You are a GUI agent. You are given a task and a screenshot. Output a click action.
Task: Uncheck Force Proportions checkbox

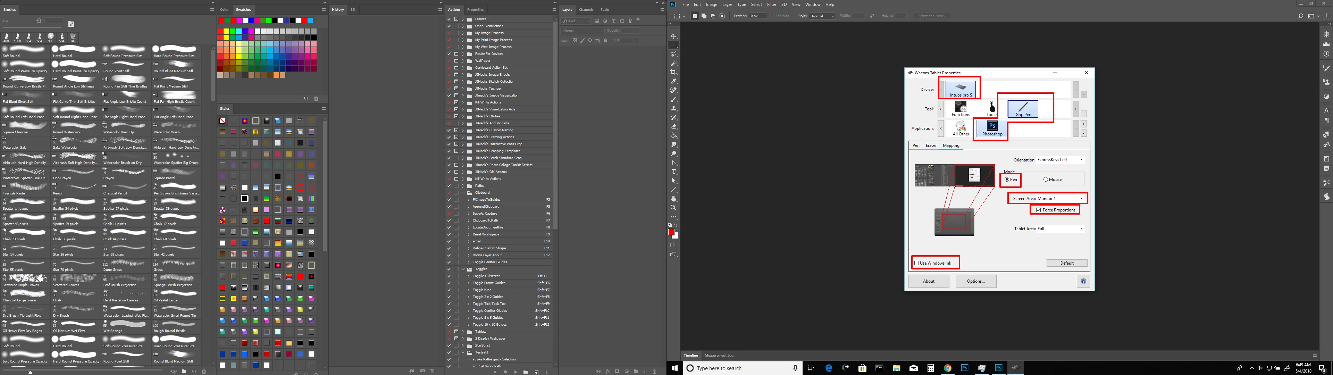[x=1038, y=210]
